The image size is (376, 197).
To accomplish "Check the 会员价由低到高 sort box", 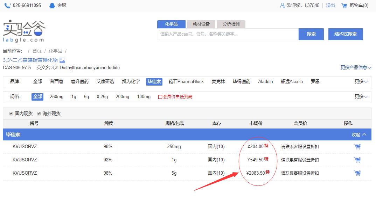I will [x=160, y=97].
